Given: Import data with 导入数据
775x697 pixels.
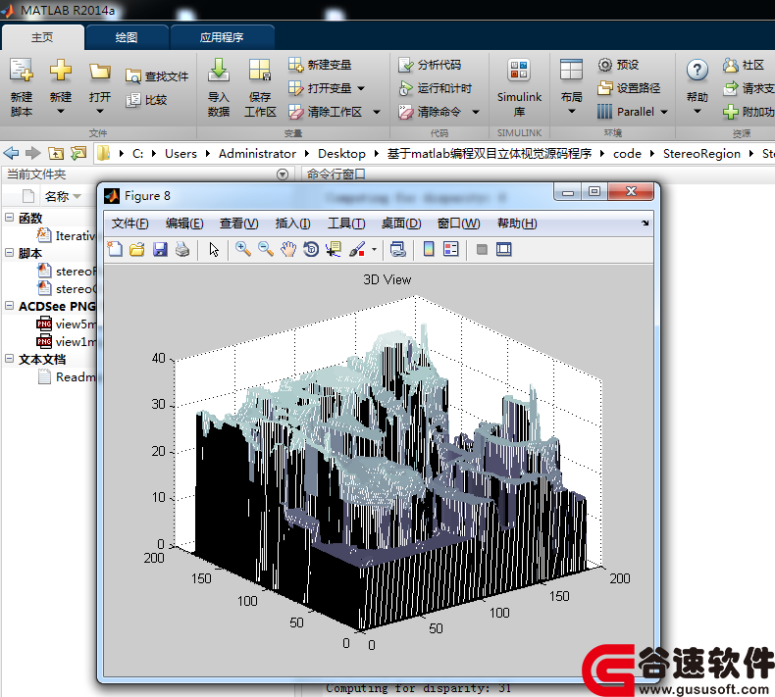Looking at the screenshot, I should coord(218,87).
